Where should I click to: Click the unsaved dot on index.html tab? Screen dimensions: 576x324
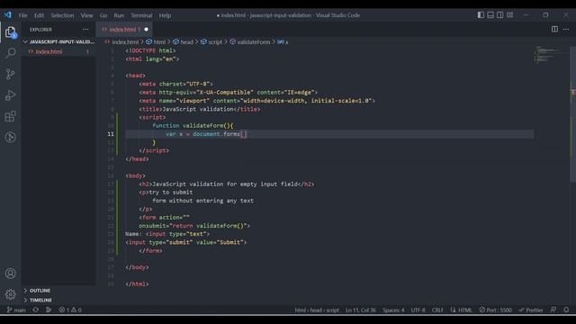coord(146,30)
